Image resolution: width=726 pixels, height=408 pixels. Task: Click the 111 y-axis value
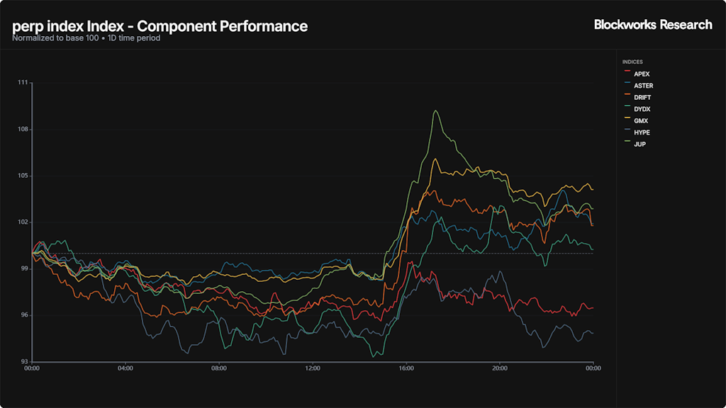tap(23, 83)
